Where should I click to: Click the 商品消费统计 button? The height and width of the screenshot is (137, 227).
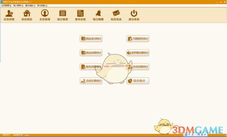(x=91, y=53)
